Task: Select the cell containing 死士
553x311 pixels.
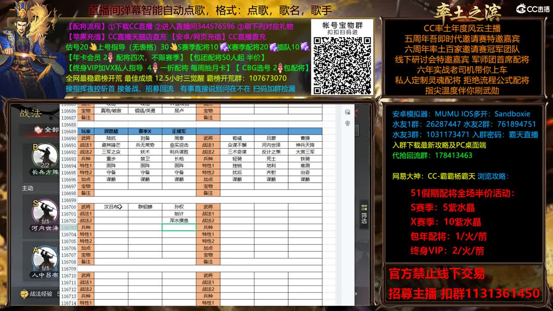Action: point(271,159)
